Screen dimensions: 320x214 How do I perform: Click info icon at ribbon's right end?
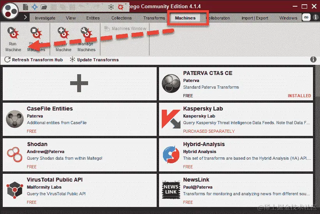pyautogui.click(x=315, y=17)
